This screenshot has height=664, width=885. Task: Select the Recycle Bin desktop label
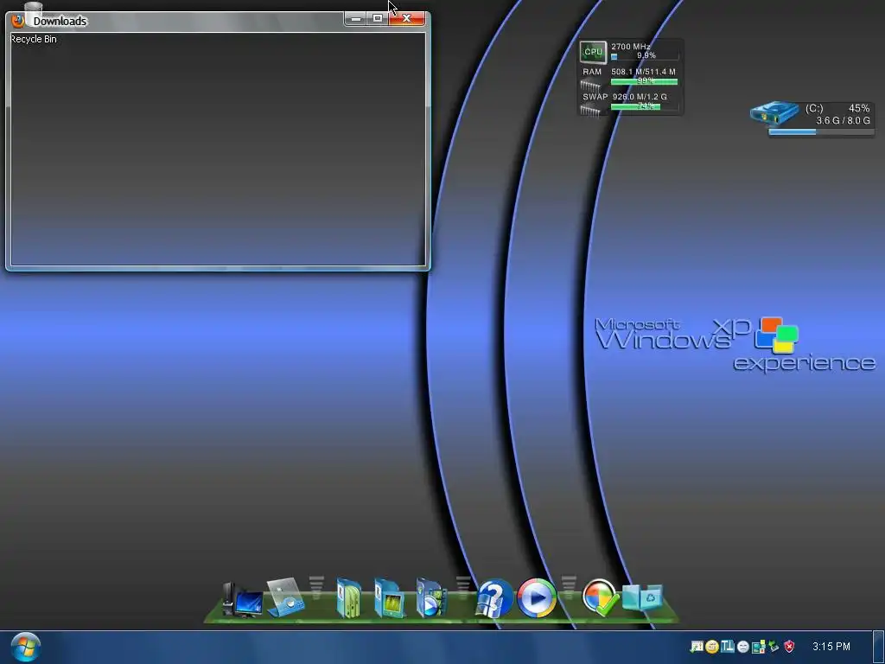pyautogui.click(x=34, y=39)
